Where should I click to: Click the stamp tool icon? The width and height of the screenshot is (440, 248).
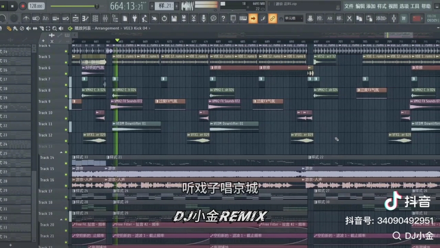click(310, 19)
